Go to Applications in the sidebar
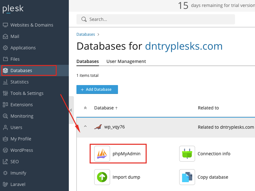Viewport: 255px width, 191px height. [23, 48]
